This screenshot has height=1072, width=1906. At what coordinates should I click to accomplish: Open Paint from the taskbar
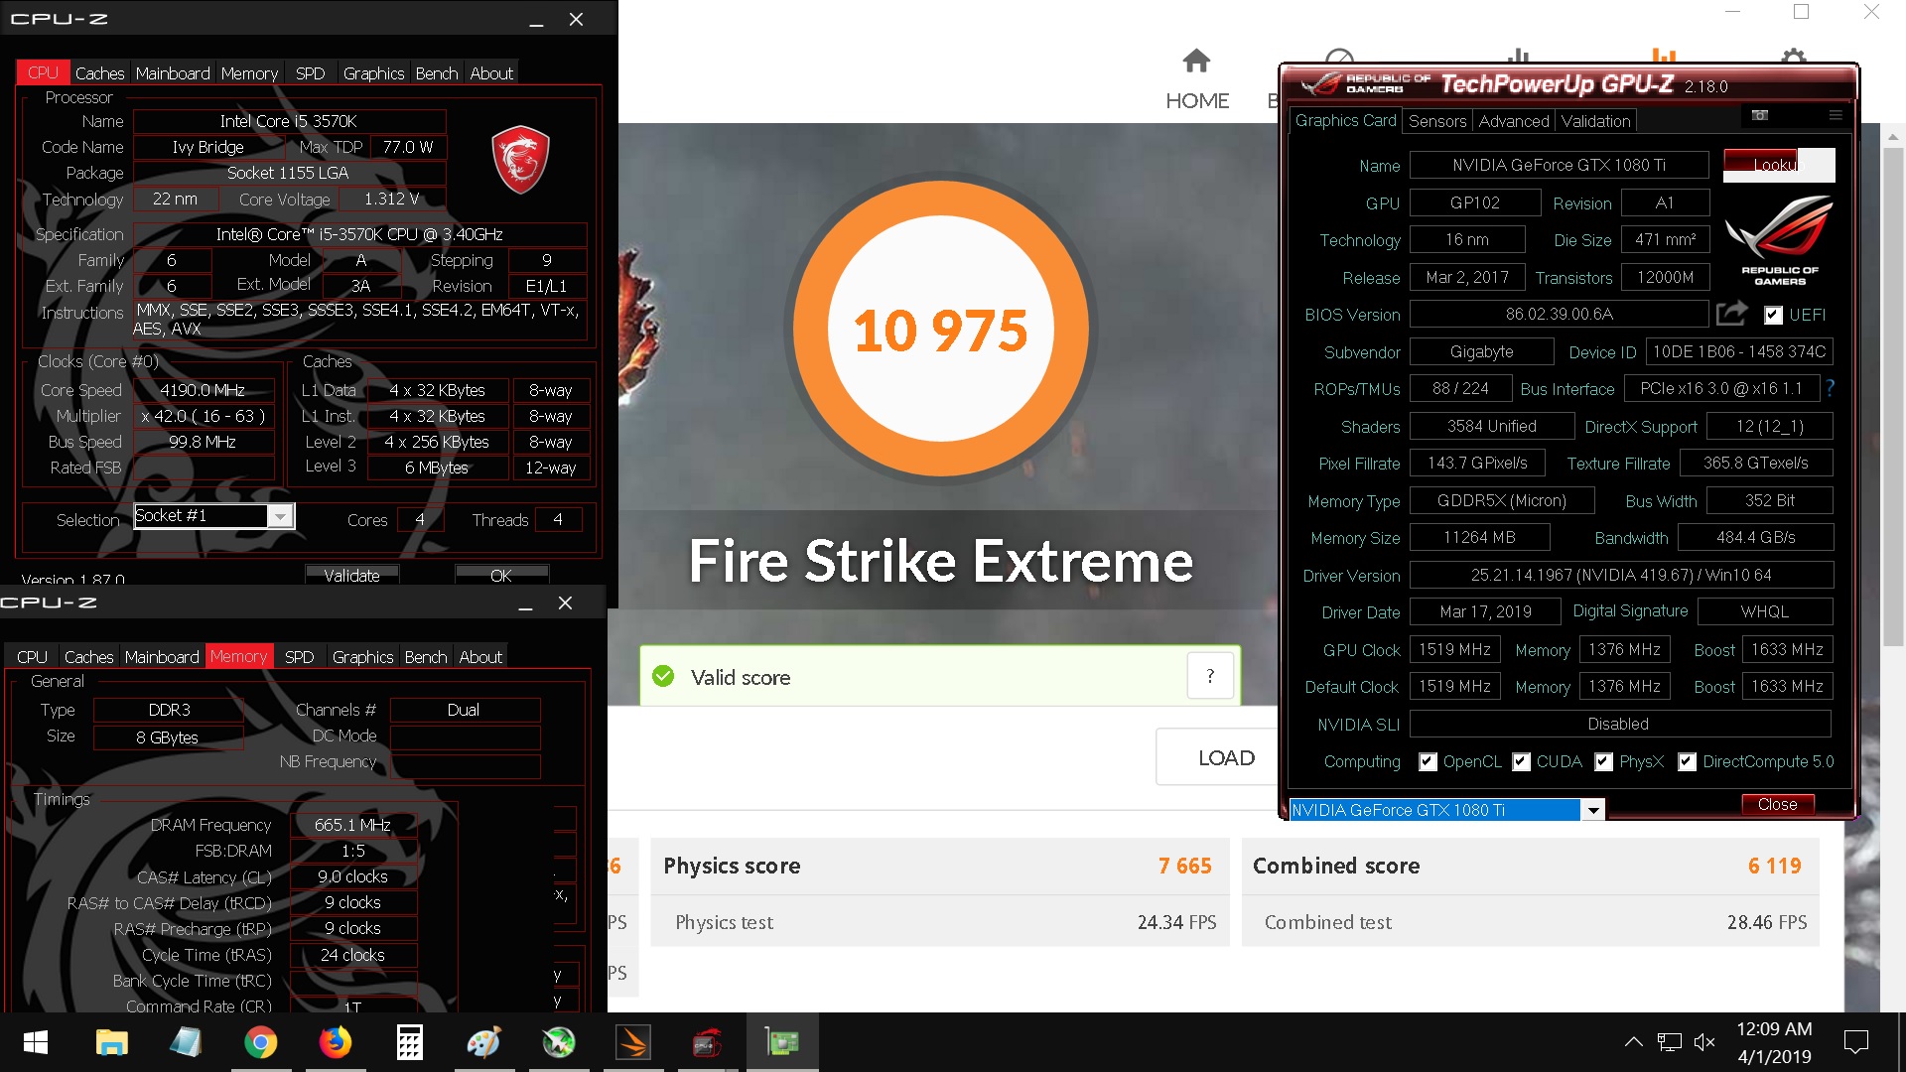click(483, 1042)
